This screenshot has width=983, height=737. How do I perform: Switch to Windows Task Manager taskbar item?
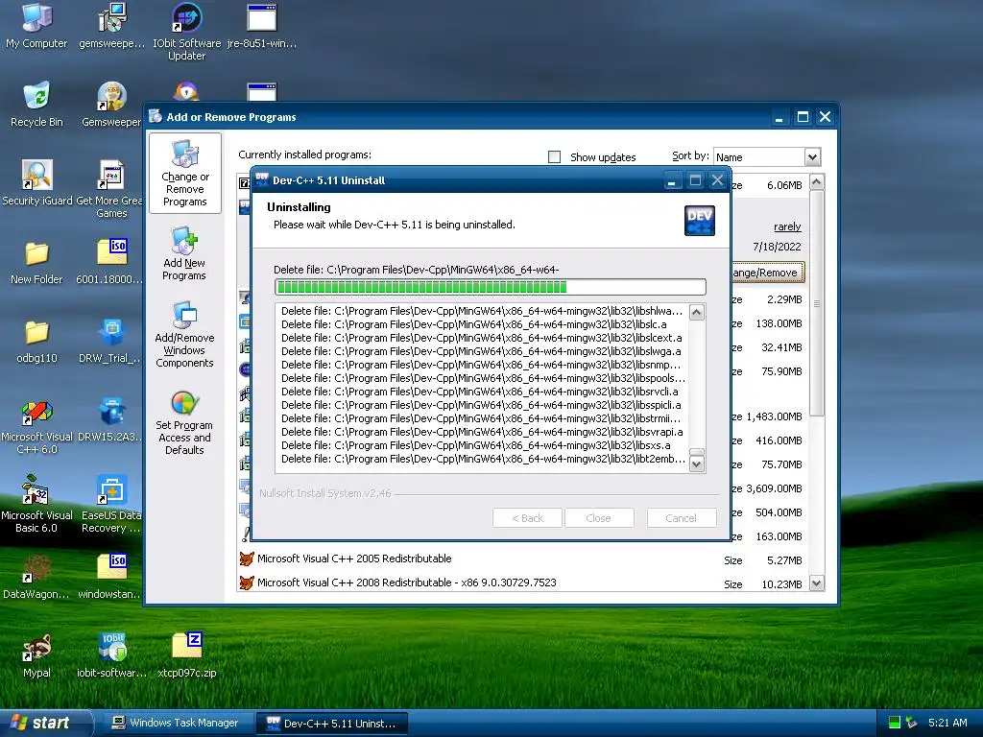point(176,723)
